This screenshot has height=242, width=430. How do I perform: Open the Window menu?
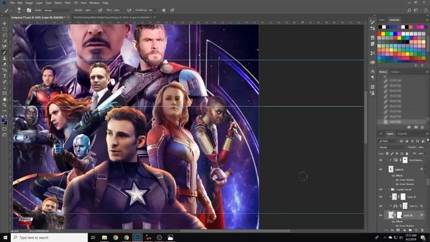tap(94, 3)
